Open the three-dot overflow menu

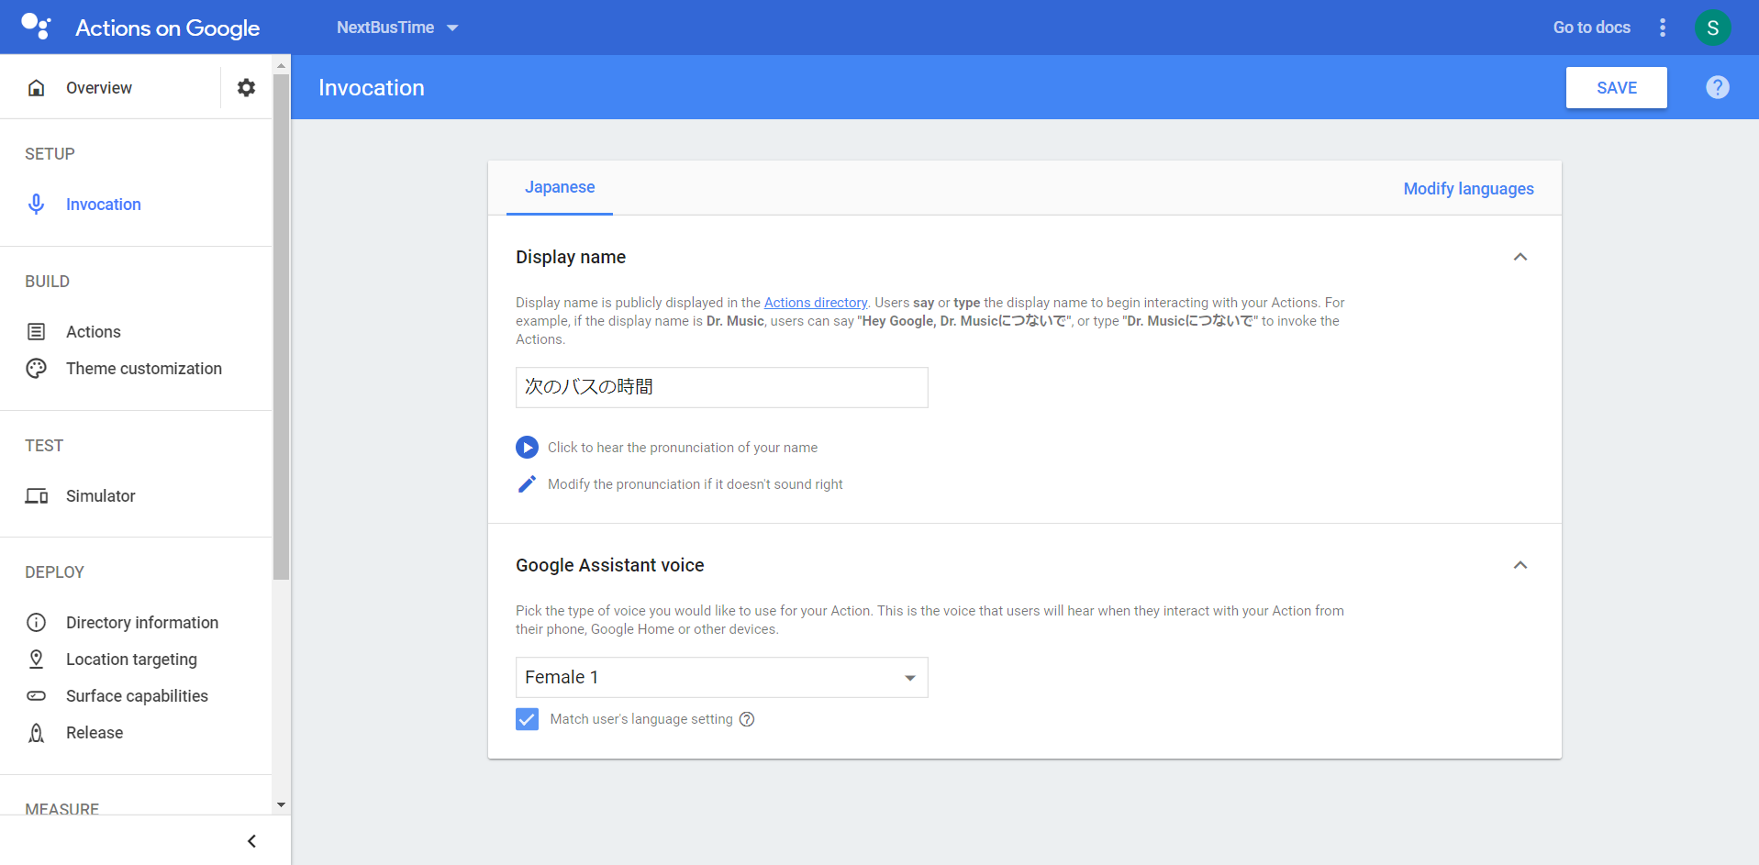pyautogui.click(x=1663, y=28)
